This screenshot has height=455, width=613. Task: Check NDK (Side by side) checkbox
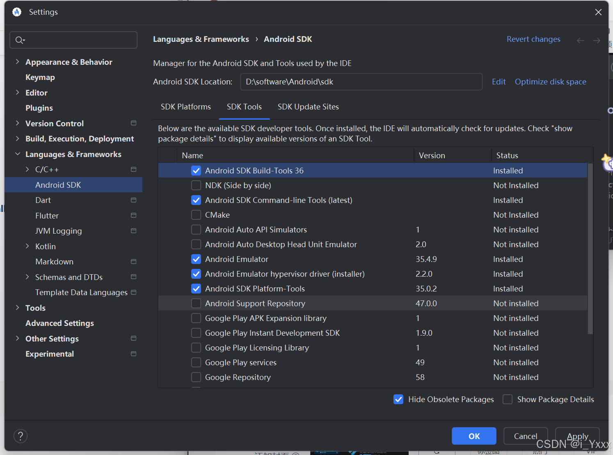point(196,185)
